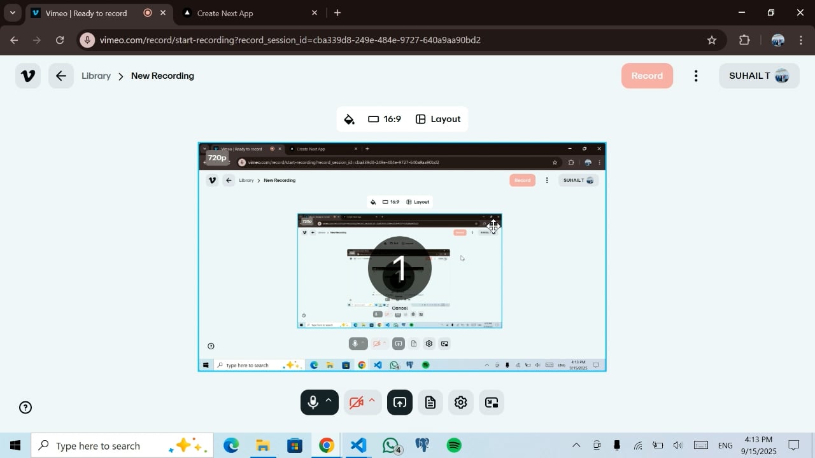Open the background fill paint bucket

click(x=349, y=119)
